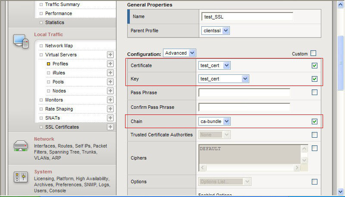Click plus icon next to Monitors

point(110,100)
